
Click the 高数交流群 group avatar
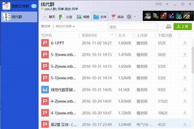(x=6, y=6)
